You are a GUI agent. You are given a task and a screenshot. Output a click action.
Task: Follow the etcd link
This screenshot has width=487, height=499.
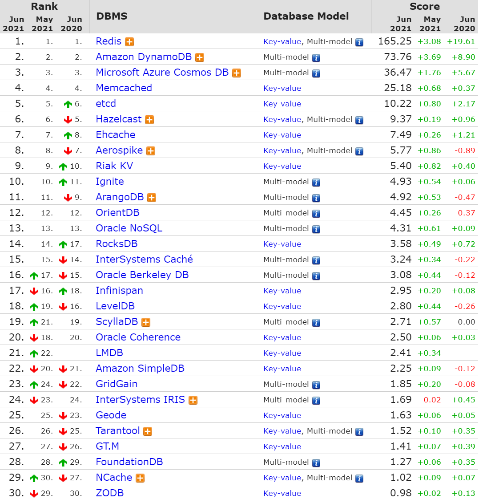106,104
